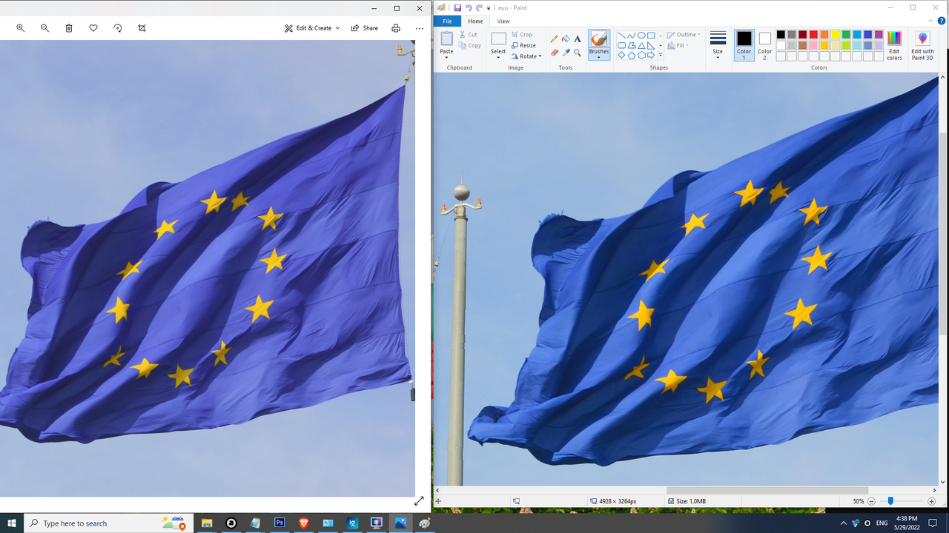Open File Explorer from the taskbar
The width and height of the screenshot is (949, 533).
207,523
